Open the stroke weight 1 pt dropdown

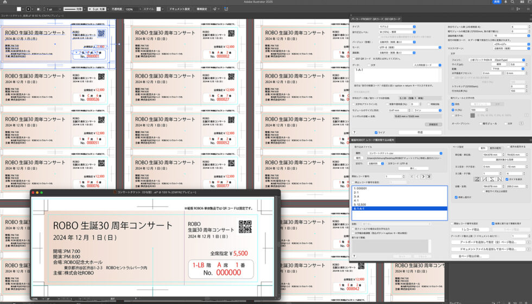(x=60, y=9)
